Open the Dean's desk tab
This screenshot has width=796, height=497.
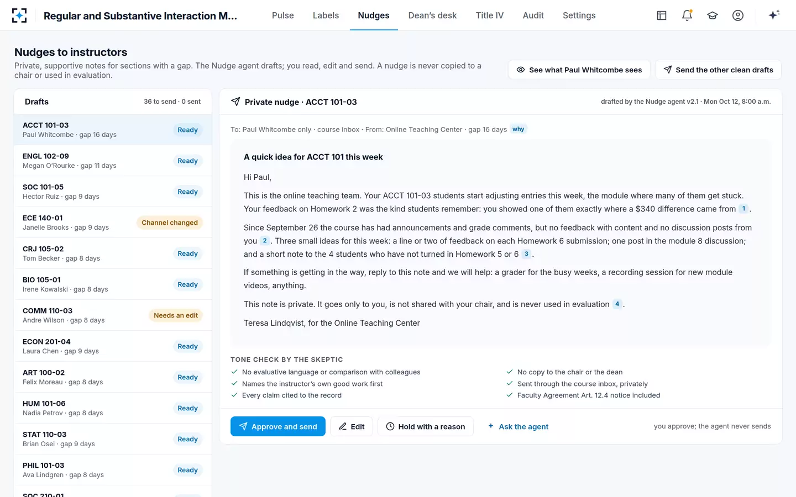point(432,15)
